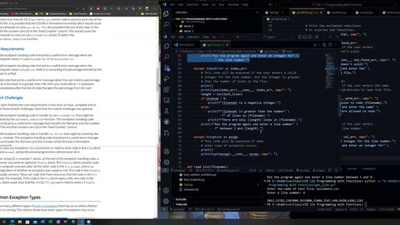400x225 pixels.
Task: Open Edge browser from the taskbar
Action: pos(12,222)
